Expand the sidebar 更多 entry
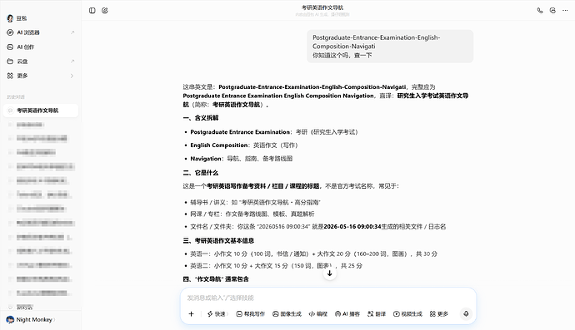575x330 pixels. [41, 76]
